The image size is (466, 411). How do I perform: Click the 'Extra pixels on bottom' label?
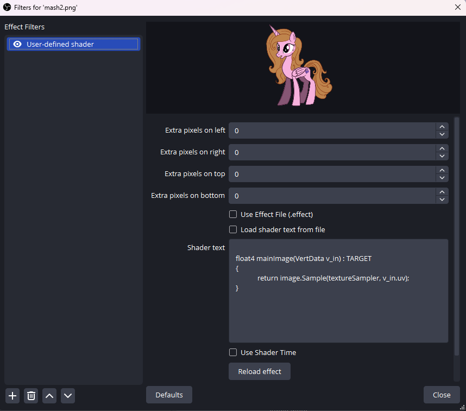click(x=188, y=196)
